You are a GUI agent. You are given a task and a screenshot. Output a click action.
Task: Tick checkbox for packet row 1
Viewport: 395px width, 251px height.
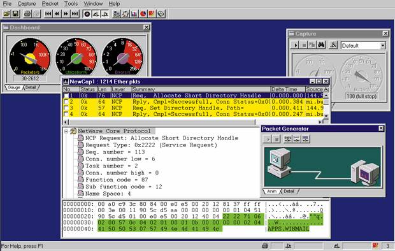point(66,96)
